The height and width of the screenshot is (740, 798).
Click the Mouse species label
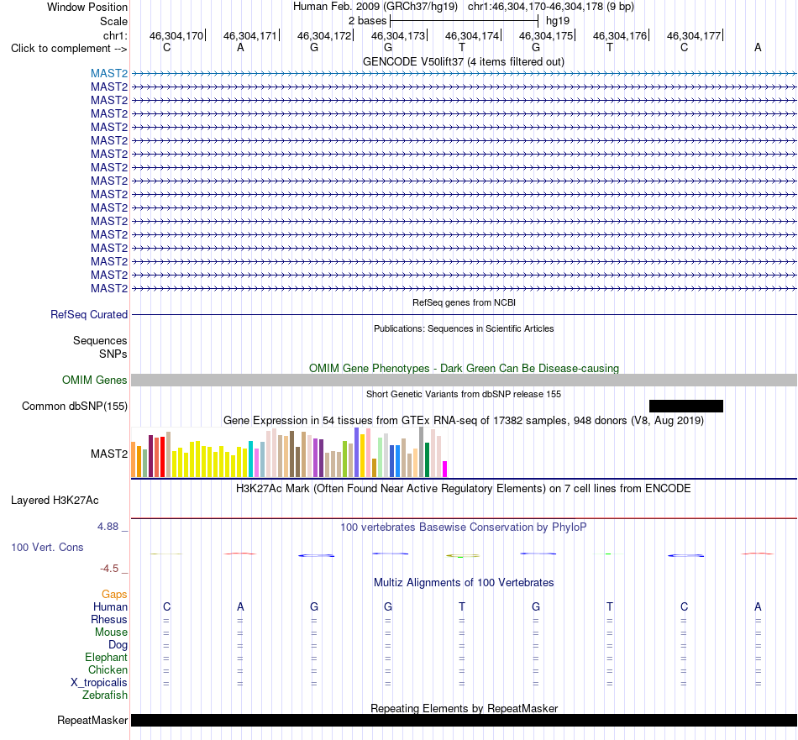[111, 632]
